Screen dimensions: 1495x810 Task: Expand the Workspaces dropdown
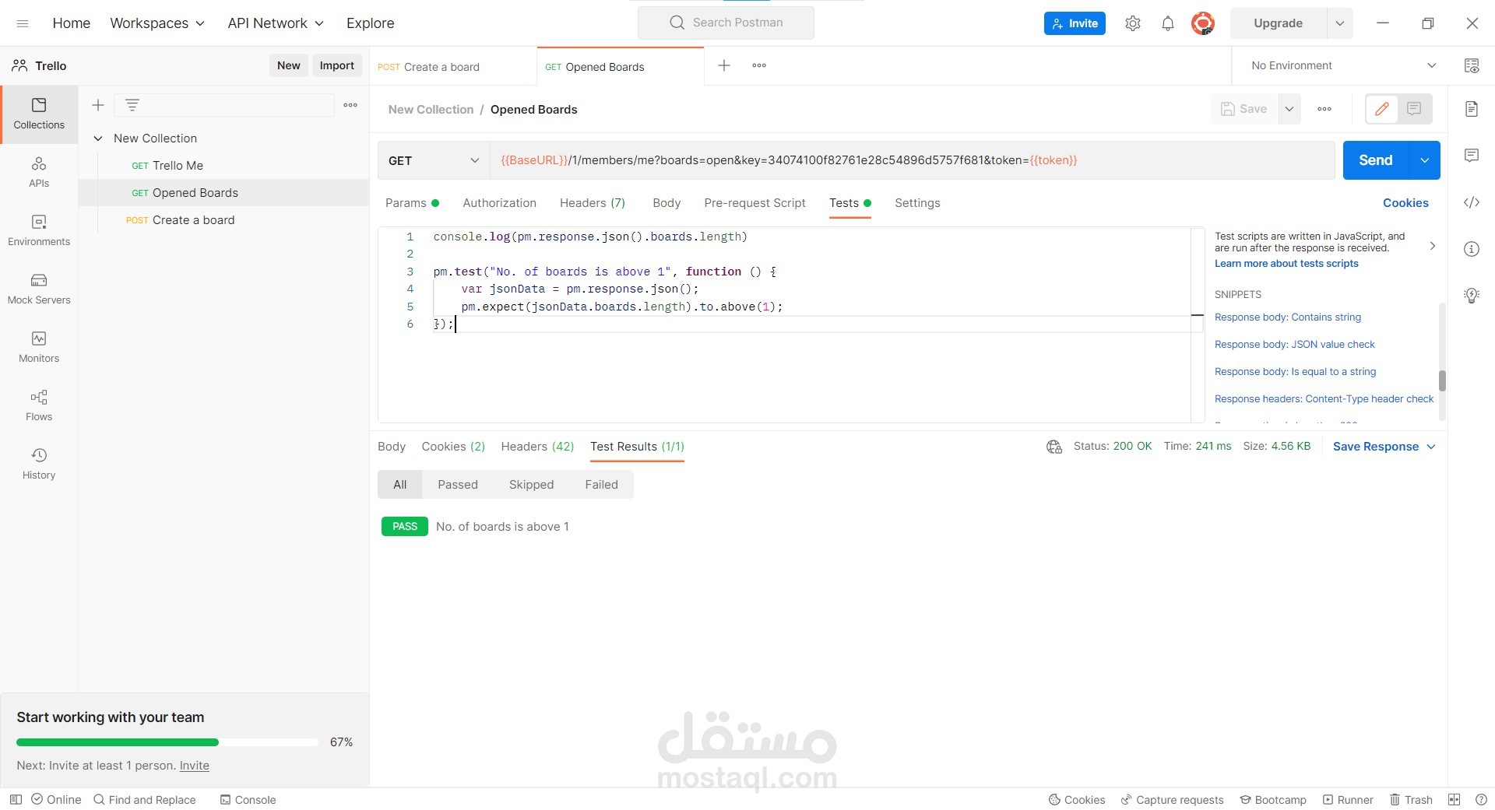pos(157,23)
